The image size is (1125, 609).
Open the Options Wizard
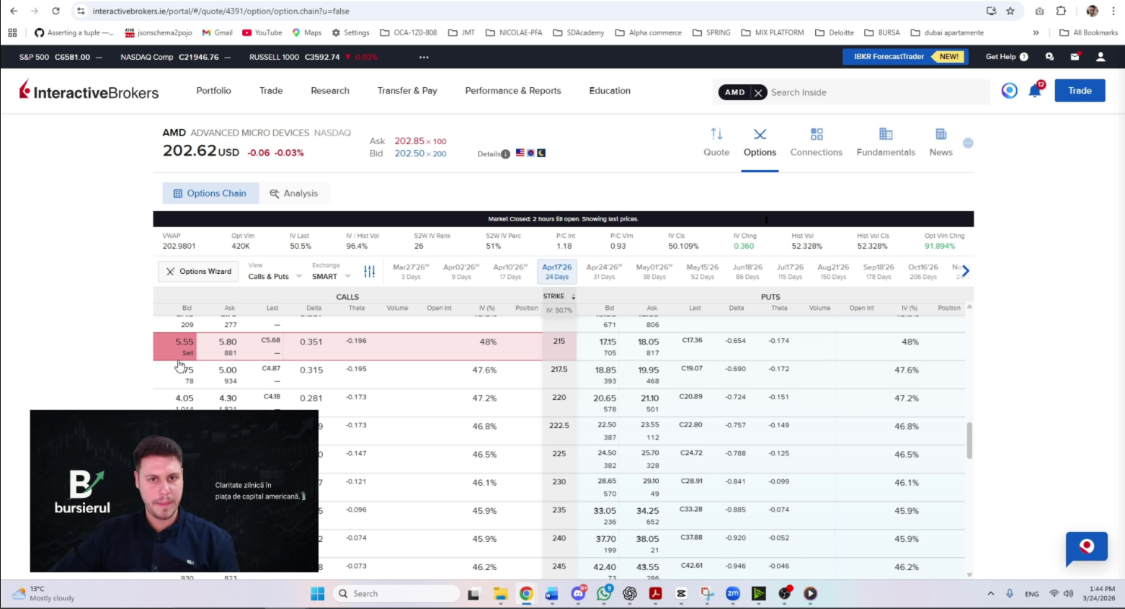click(197, 271)
